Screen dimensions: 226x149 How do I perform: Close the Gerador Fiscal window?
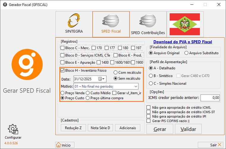point(219,5)
